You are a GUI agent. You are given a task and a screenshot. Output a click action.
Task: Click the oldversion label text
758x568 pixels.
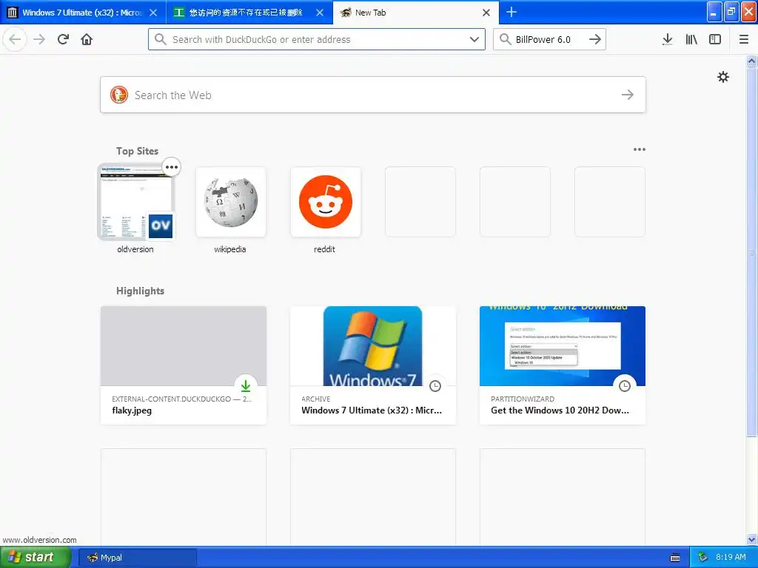(135, 249)
